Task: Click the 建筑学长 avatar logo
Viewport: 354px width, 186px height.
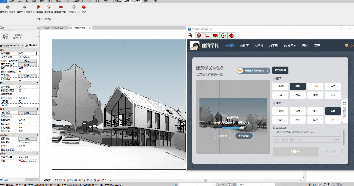Action: [x=195, y=46]
